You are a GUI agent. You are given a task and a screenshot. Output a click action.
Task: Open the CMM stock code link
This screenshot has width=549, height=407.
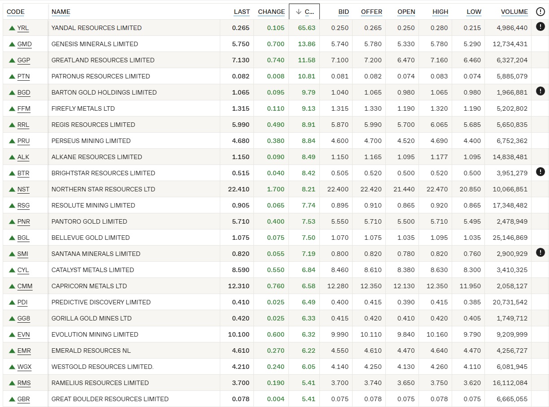click(25, 286)
